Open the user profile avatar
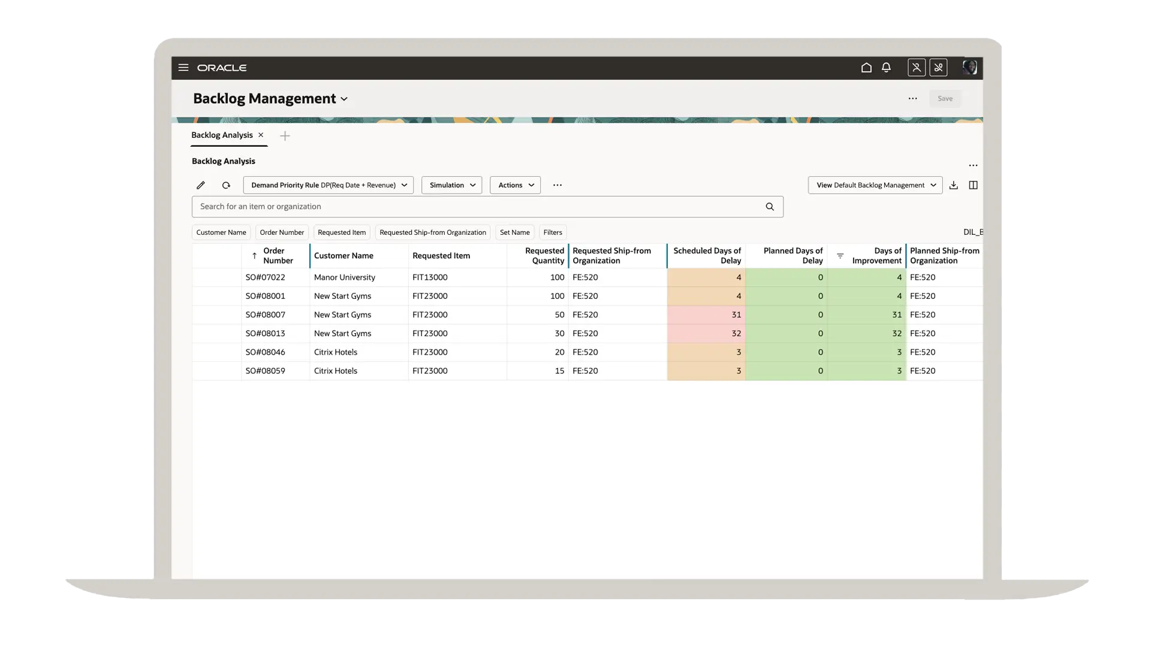The height and width of the screenshot is (647, 1151). point(969,68)
